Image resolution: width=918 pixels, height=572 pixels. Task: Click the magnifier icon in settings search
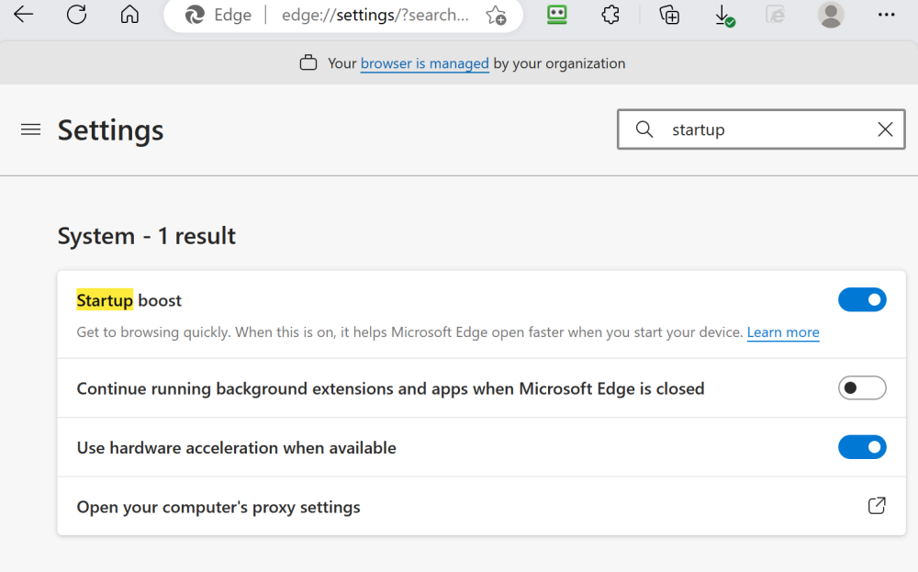pos(644,129)
